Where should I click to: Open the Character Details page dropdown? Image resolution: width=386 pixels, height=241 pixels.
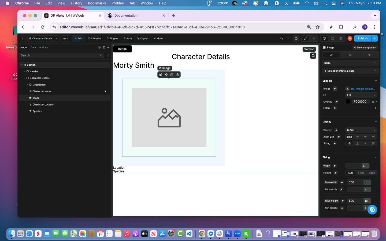tap(43, 39)
